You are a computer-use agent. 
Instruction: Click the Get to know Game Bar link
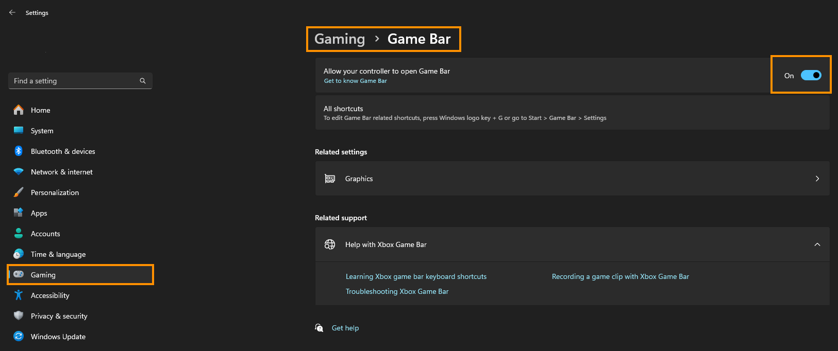point(355,81)
